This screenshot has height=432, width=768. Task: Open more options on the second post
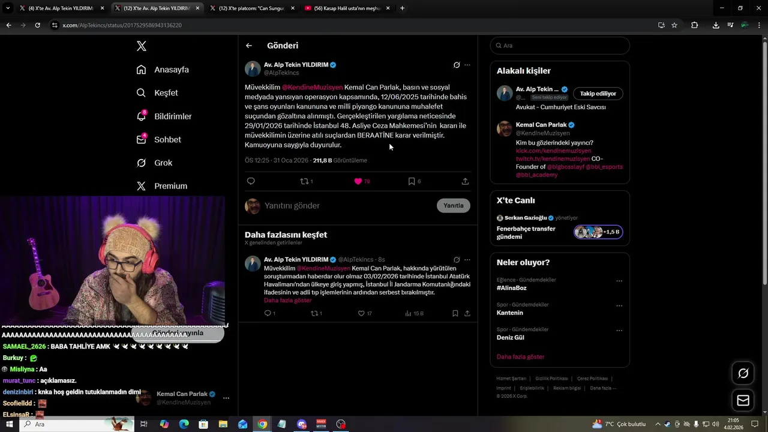(x=467, y=260)
